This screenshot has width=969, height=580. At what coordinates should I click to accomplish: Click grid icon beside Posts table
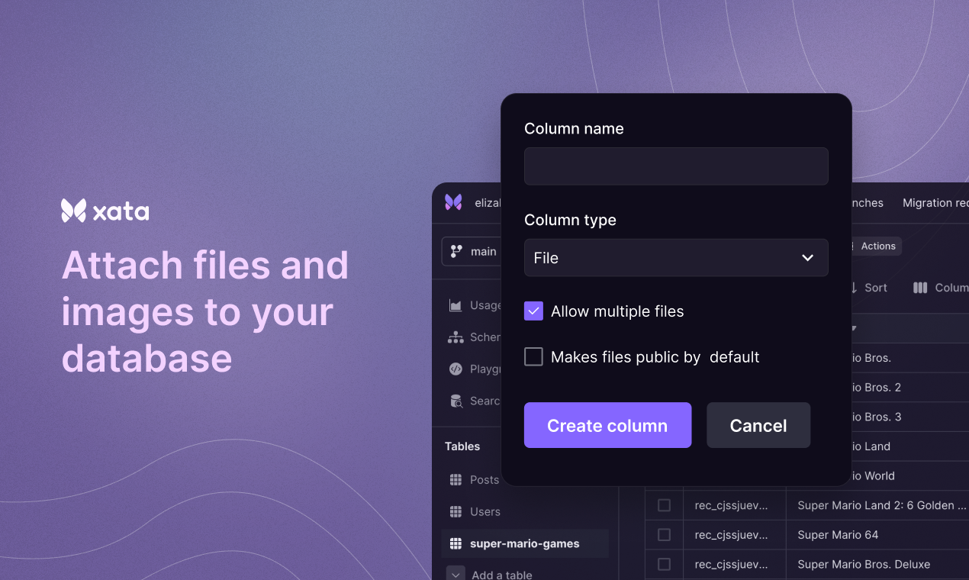456,480
